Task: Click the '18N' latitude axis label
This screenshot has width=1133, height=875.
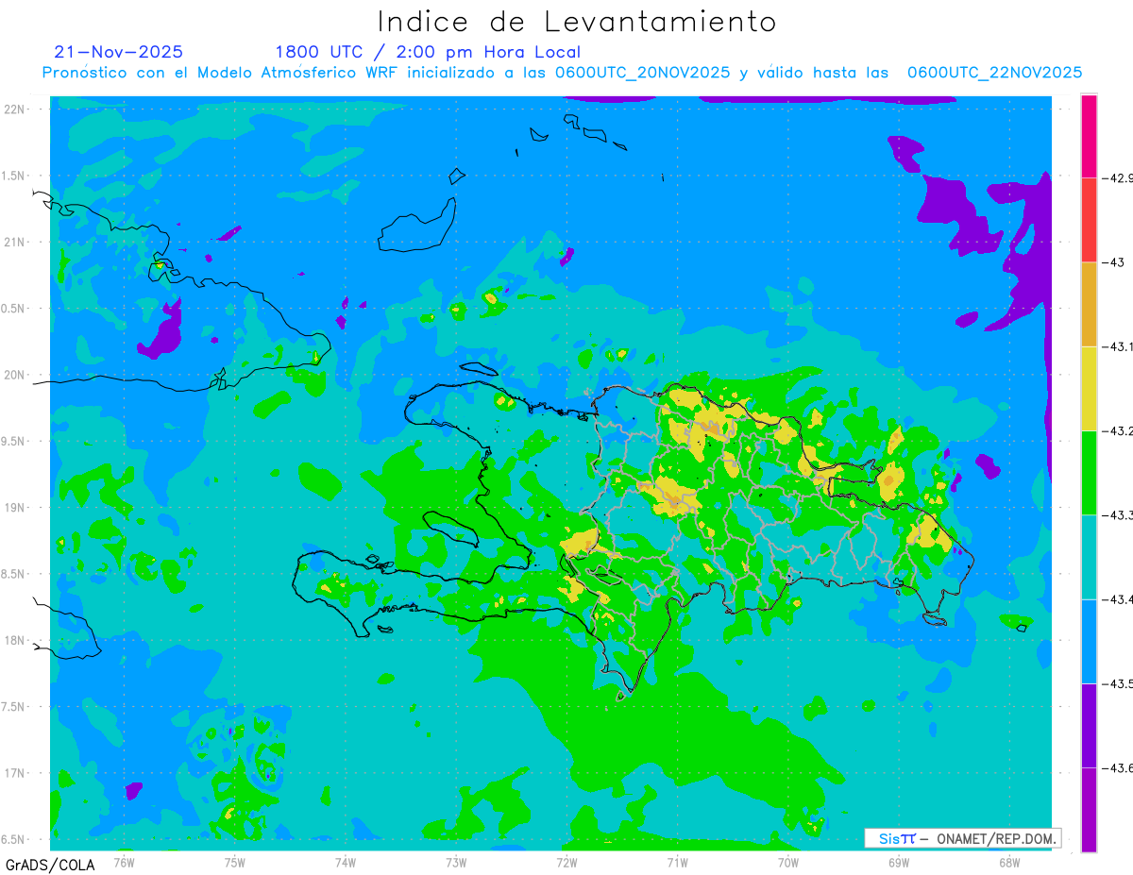Action: (16, 641)
